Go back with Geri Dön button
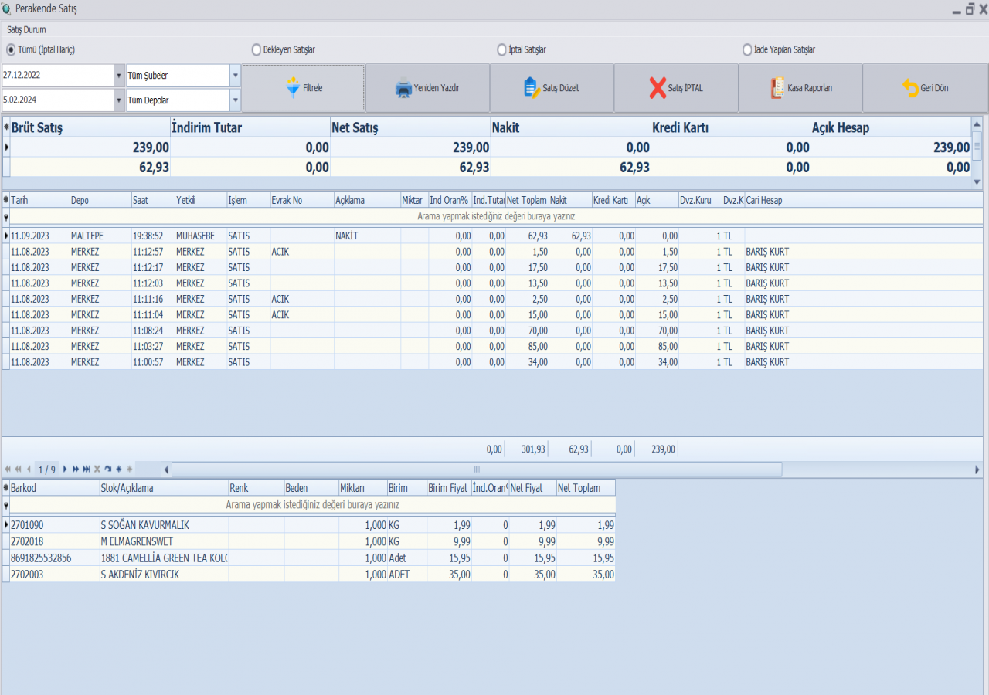Viewport: 989px width, 695px height. (x=925, y=88)
